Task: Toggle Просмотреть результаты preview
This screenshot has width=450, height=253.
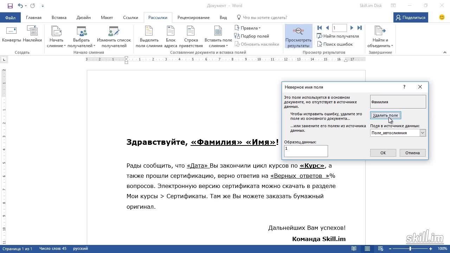Action: (x=298, y=37)
